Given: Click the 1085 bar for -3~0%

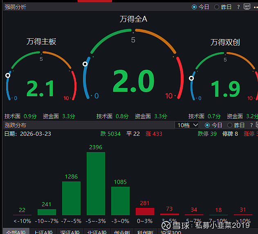Looking at the screenshot, I should pyautogui.click(x=121, y=201).
